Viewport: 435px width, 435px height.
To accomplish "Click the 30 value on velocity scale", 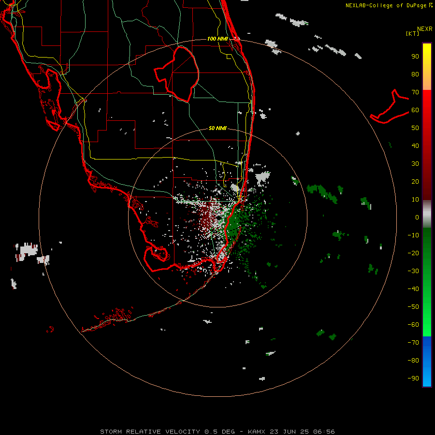I will click(x=415, y=164).
